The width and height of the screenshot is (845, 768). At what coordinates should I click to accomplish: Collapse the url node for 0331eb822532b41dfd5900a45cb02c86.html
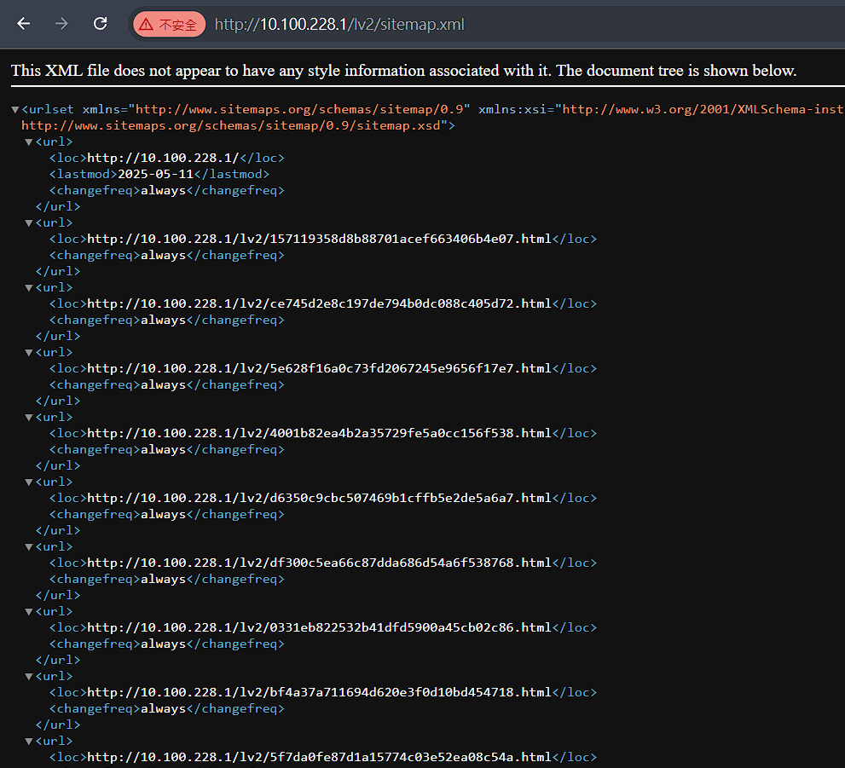coord(29,612)
